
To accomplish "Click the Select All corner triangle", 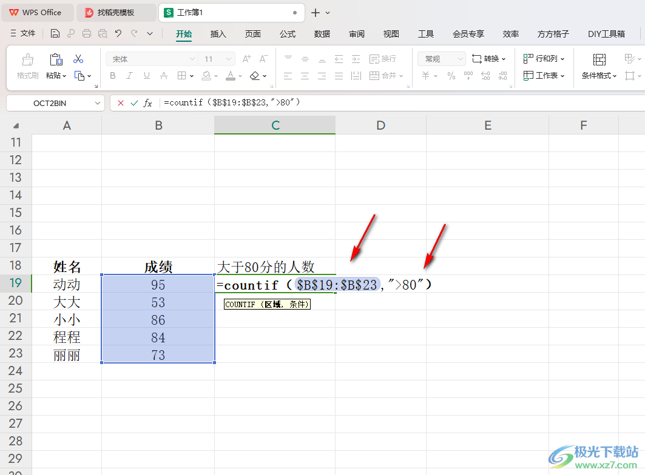I will (x=16, y=125).
